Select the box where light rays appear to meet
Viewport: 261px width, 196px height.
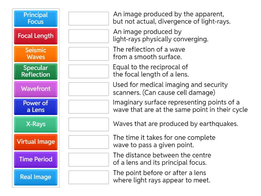pos(88,177)
